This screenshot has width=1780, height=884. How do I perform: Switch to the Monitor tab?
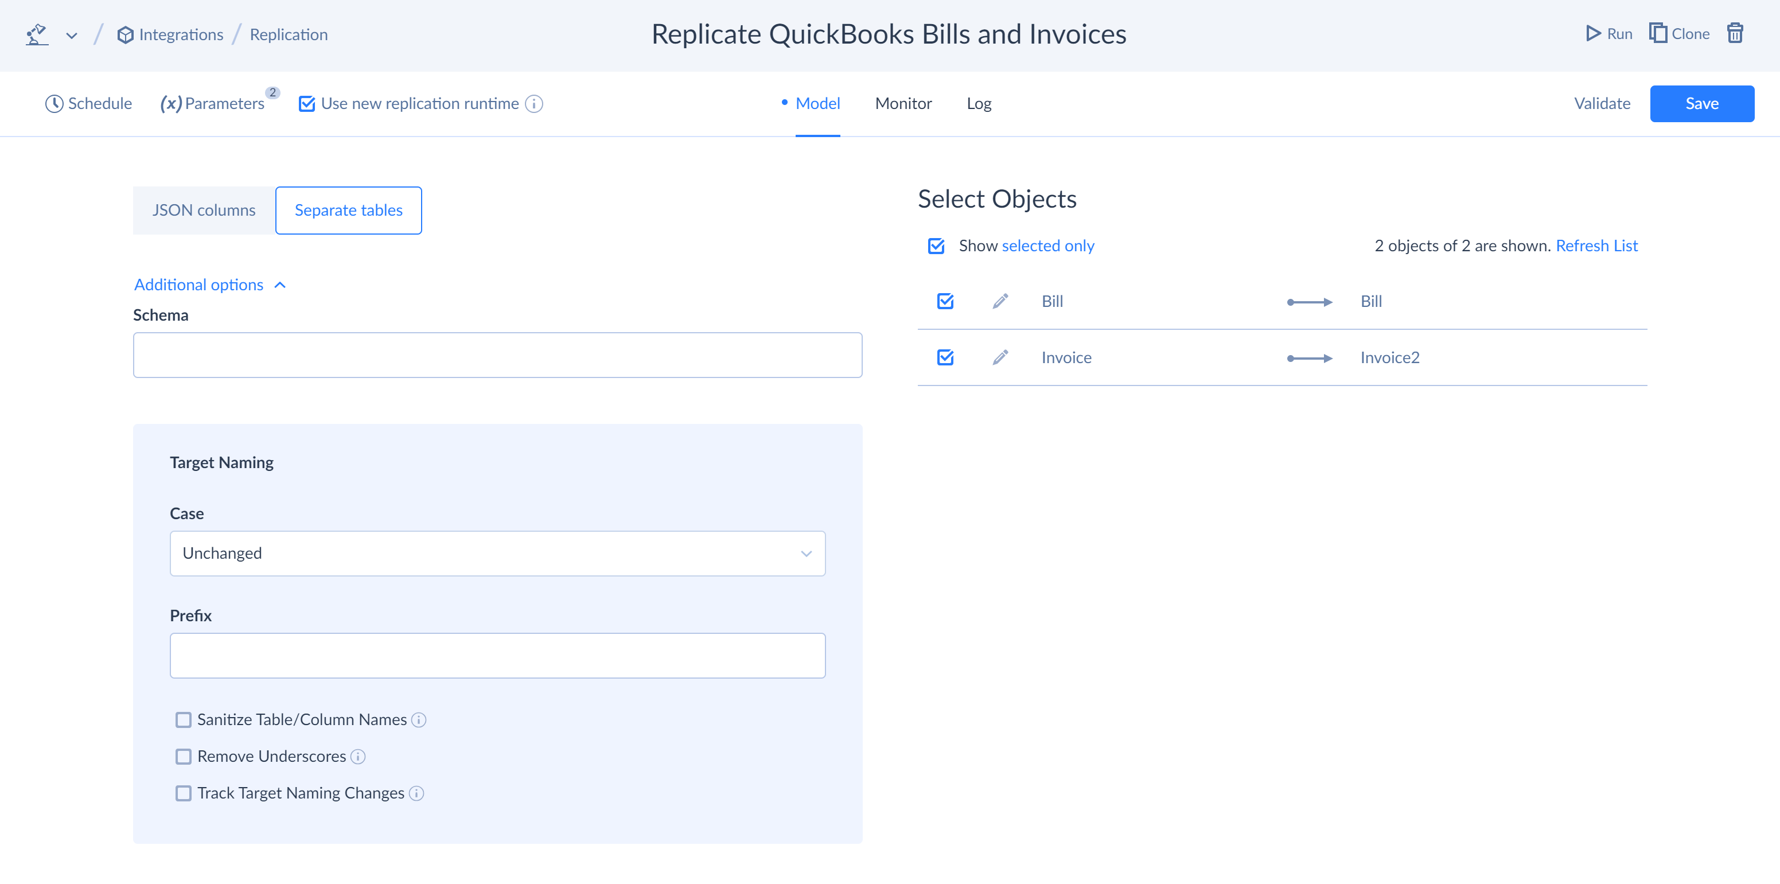click(x=903, y=104)
